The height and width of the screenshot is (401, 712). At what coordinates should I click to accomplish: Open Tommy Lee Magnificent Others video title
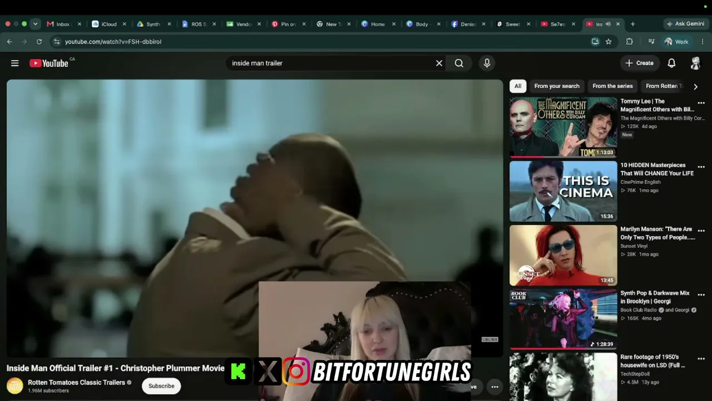pos(657,105)
